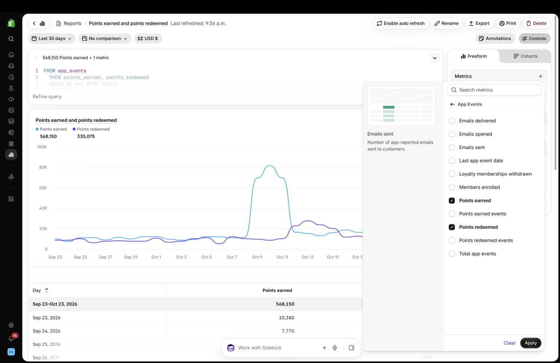560x363 pixels.
Task: Open notifications bell with 14 badge
Action: 11,338
